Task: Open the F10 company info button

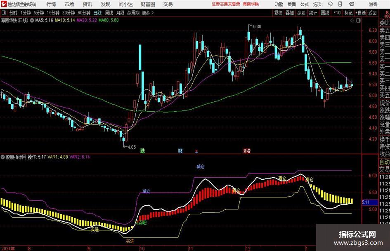Action: [x=337, y=13]
